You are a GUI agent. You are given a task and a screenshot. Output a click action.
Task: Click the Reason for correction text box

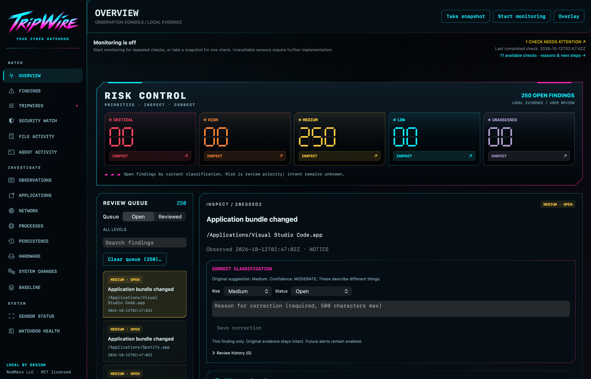coord(391,309)
